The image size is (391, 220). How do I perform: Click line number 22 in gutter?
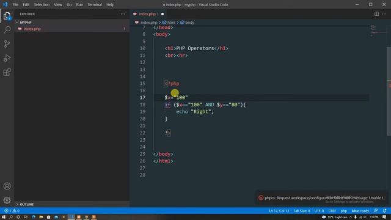142,133
